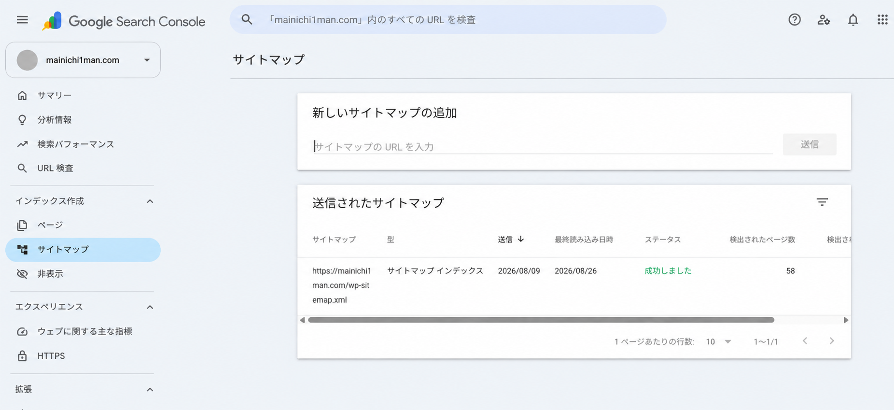Click the ステータス column header
Screen dimensions: 894x410
[663, 240]
